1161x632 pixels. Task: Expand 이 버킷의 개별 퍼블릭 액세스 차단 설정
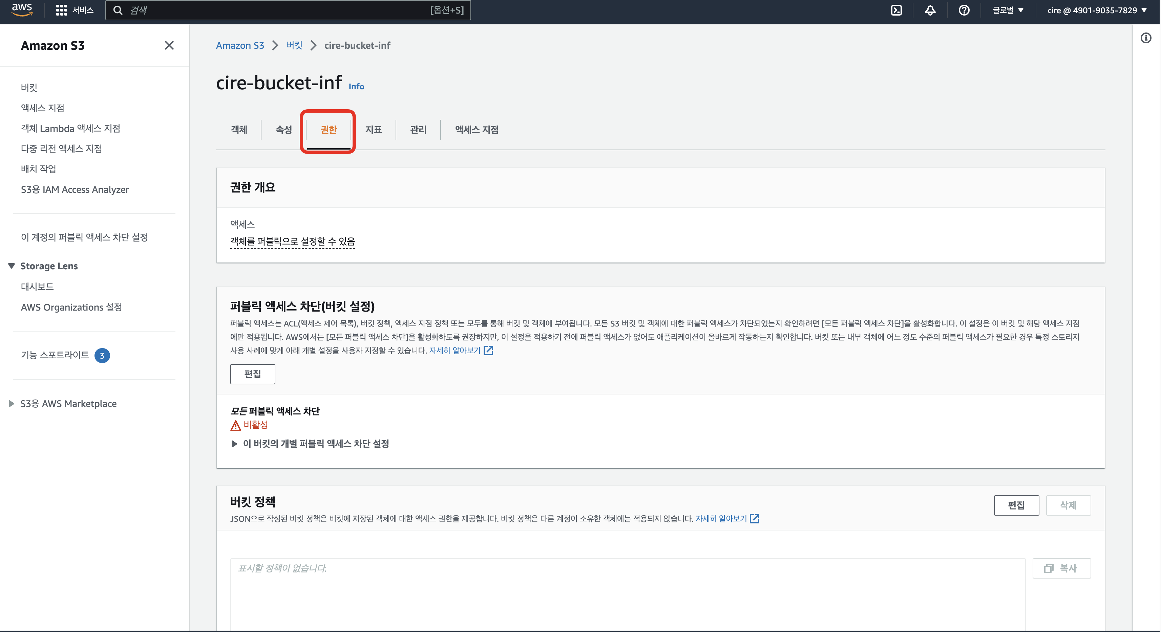tap(234, 444)
